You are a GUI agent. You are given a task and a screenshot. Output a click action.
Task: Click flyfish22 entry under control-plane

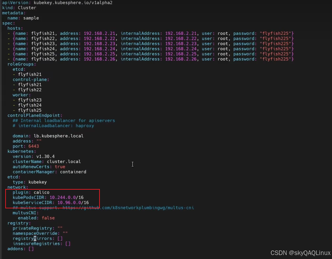coord(30,90)
